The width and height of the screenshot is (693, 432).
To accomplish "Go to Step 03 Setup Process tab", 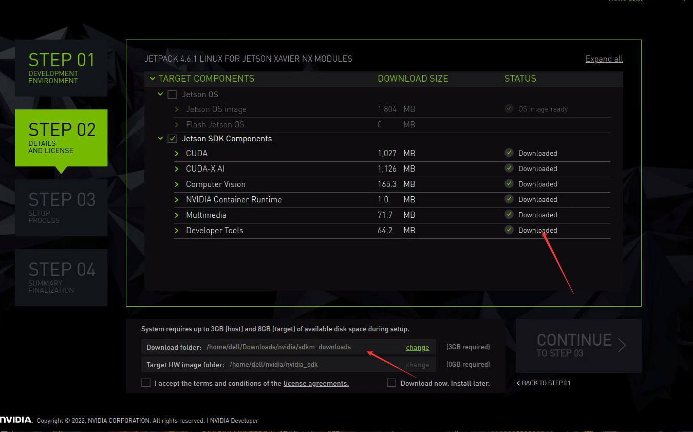I will tap(61, 208).
